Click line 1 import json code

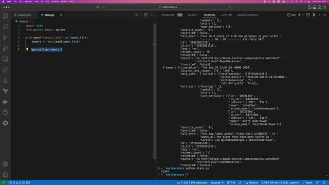coord(34,26)
